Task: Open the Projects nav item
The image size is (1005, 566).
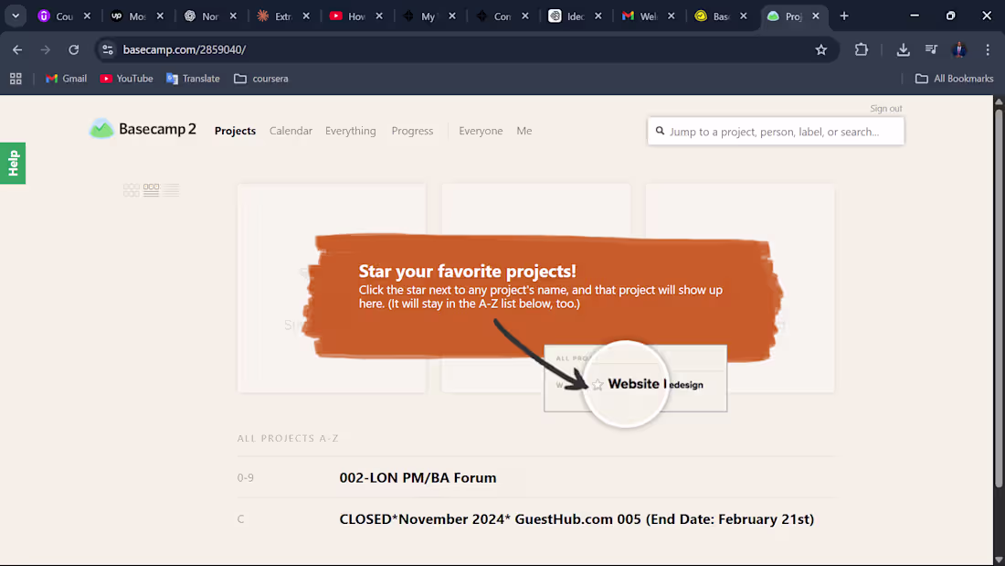Action: click(235, 131)
